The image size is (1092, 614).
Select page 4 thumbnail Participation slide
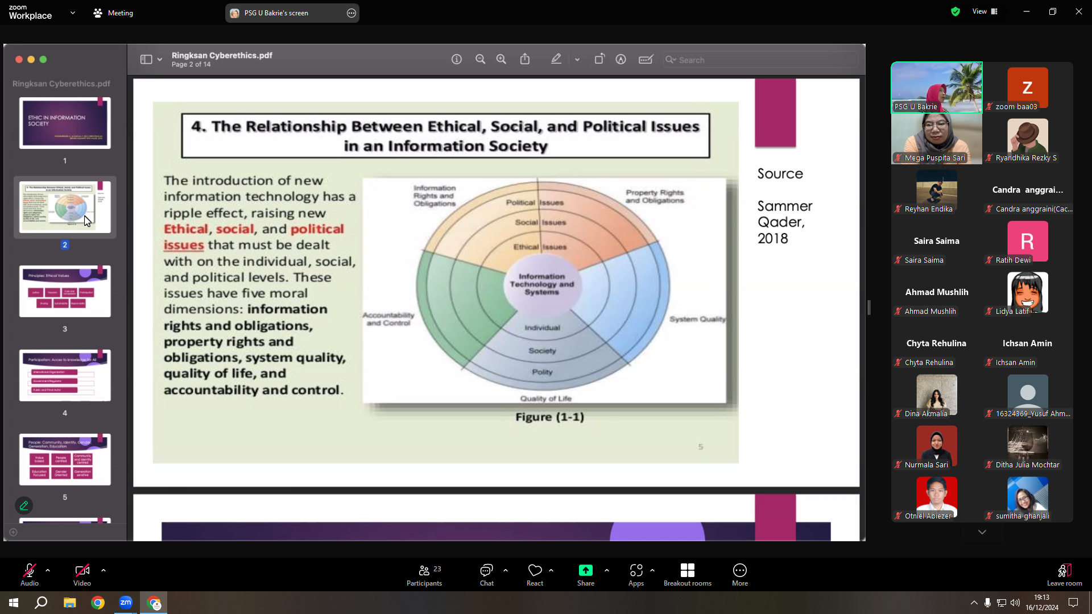[x=65, y=375]
